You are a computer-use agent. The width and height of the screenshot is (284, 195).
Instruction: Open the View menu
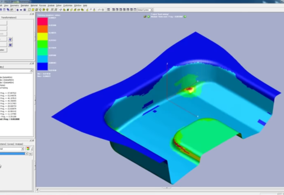click(6, 5)
